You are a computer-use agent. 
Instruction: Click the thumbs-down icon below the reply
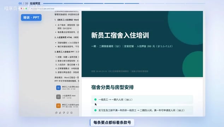coord(64,113)
